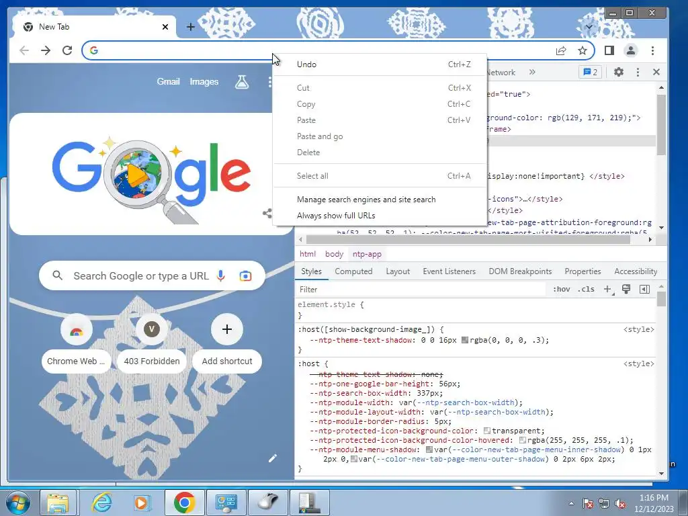The width and height of the screenshot is (688, 516).
Task: Open Windows Media Player on taskbar
Action: (142, 503)
